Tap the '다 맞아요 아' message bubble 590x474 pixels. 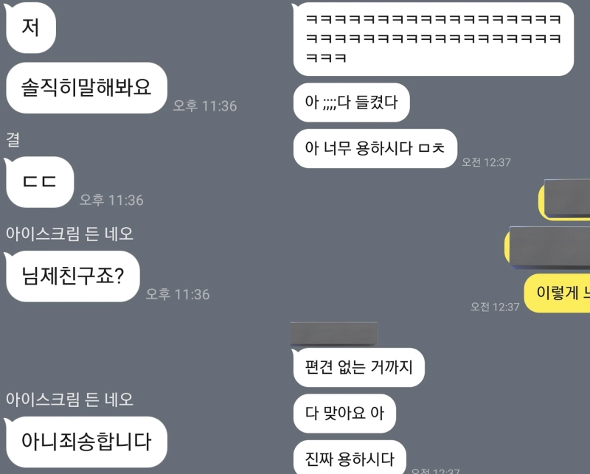click(344, 414)
